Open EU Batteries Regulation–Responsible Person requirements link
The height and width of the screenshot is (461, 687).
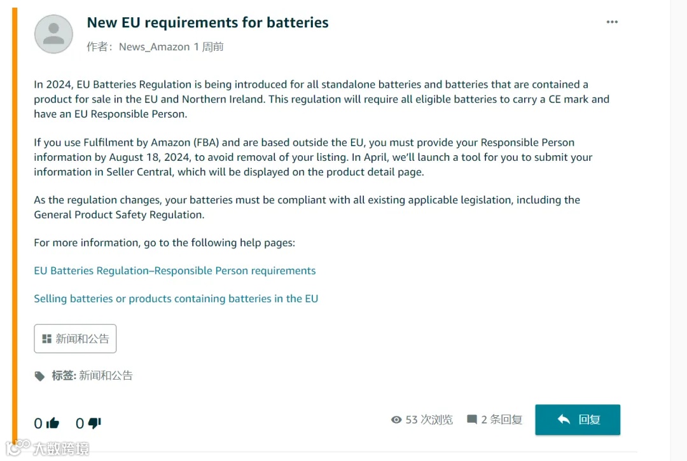175,271
